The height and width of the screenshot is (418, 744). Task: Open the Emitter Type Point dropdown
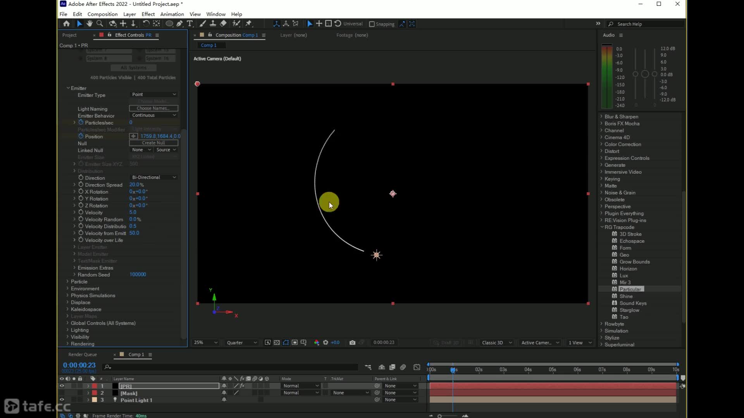click(x=153, y=94)
